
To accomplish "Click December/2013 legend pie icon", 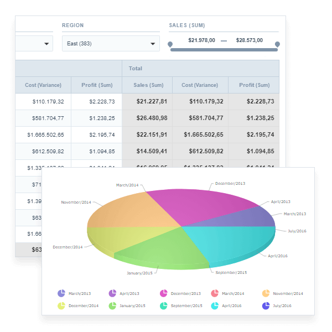I will pos(163,293).
